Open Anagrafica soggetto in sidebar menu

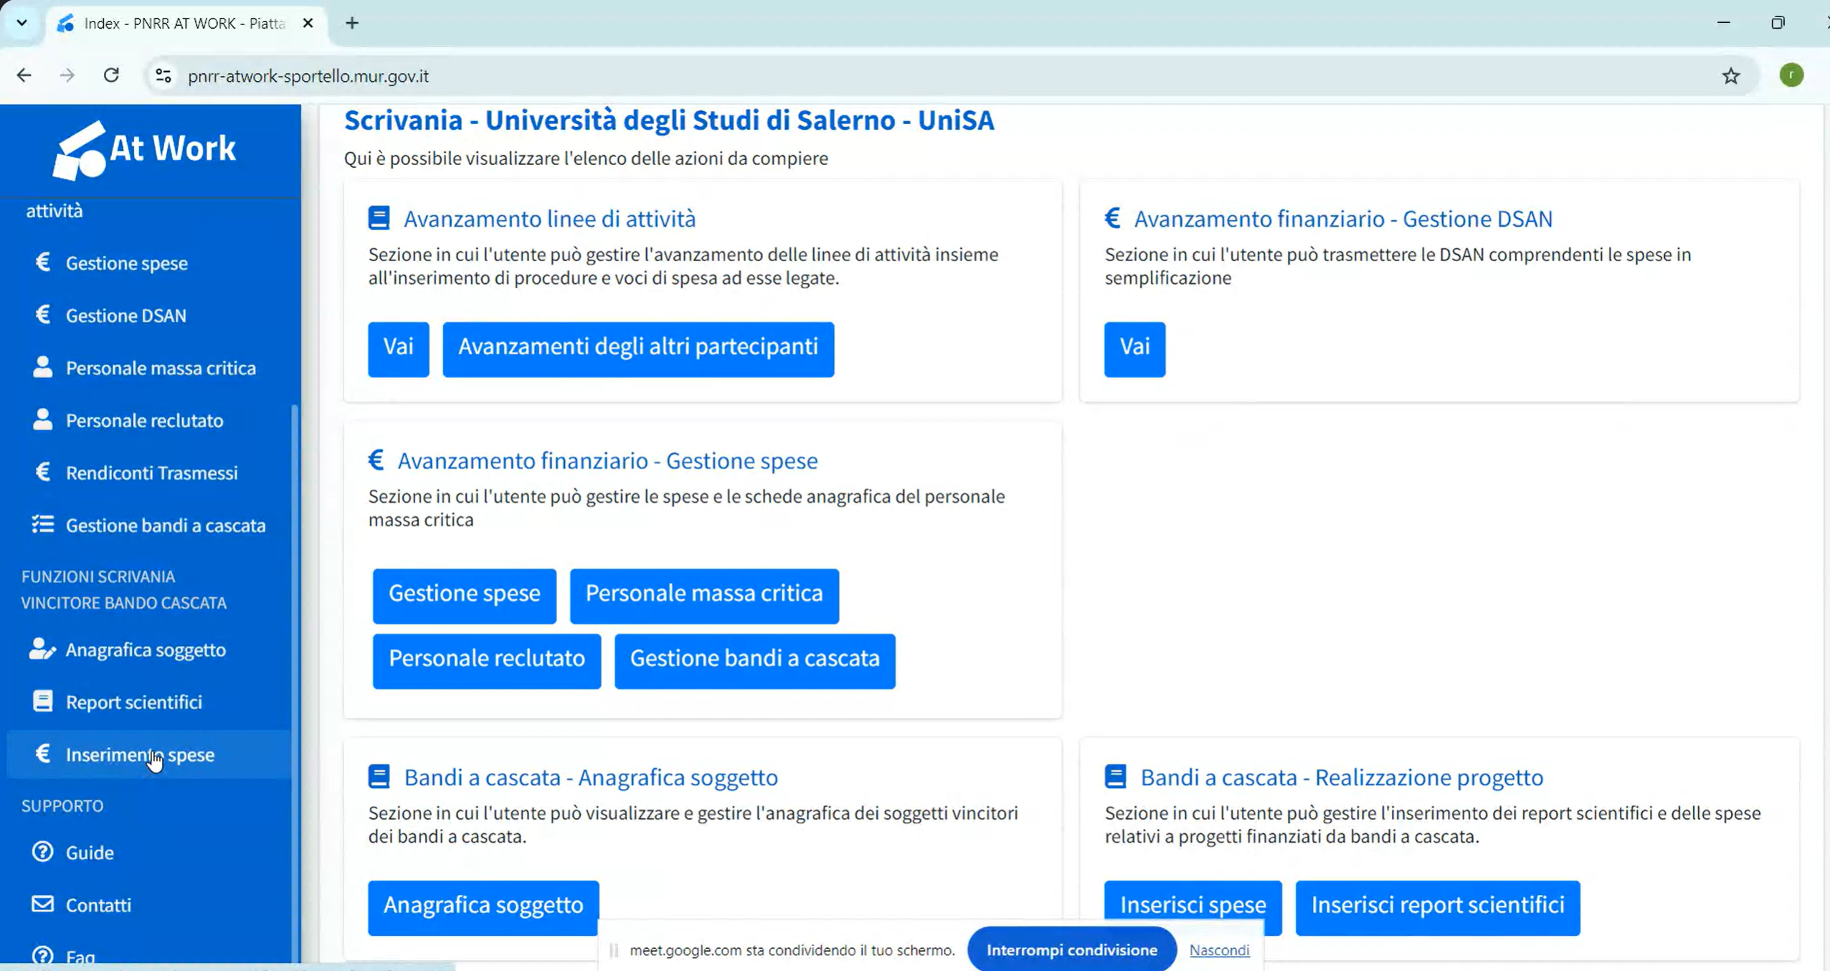[148, 649]
